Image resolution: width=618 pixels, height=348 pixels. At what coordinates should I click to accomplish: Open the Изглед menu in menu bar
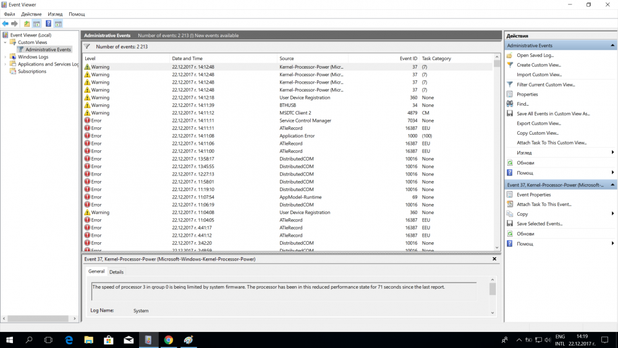point(55,14)
